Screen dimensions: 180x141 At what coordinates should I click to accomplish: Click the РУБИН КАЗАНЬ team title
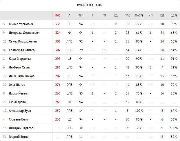[x=90, y=5]
